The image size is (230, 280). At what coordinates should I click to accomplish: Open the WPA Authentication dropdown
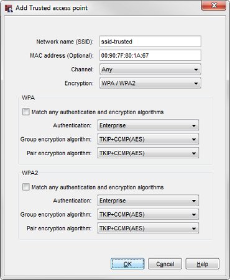tap(148, 125)
